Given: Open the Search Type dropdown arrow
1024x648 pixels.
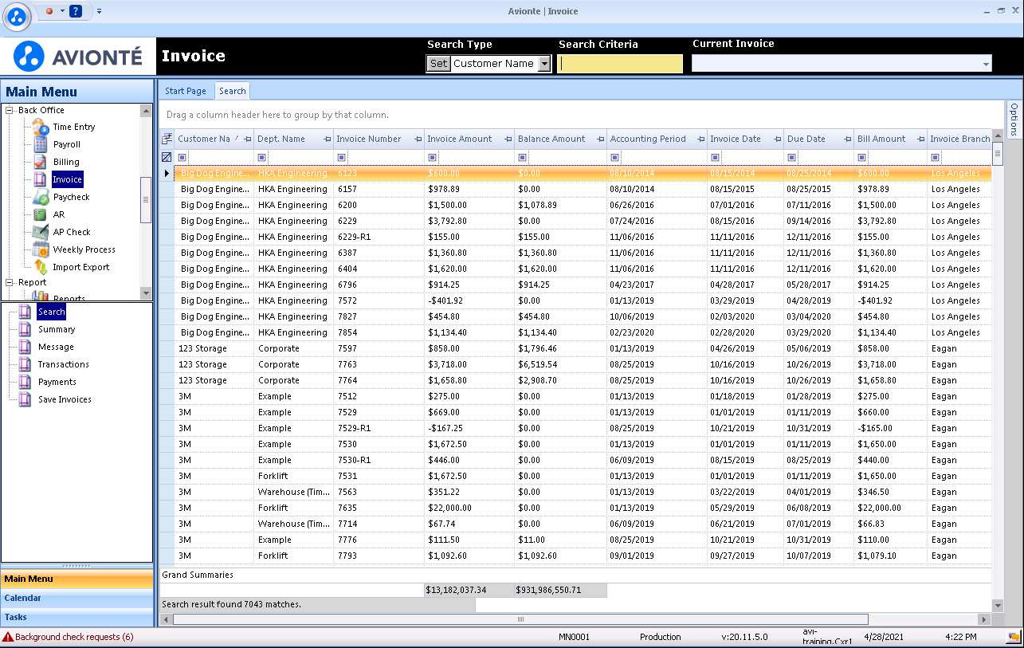Looking at the screenshot, I should click(x=544, y=64).
